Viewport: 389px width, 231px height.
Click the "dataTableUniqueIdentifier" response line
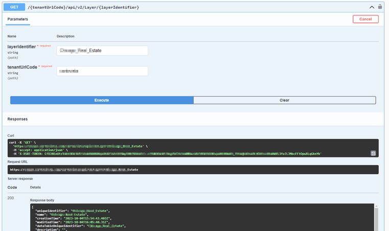[81, 226]
